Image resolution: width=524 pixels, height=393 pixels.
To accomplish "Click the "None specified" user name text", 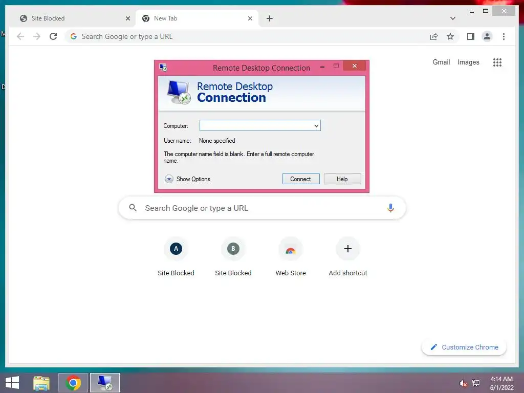I will [x=217, y=141].
